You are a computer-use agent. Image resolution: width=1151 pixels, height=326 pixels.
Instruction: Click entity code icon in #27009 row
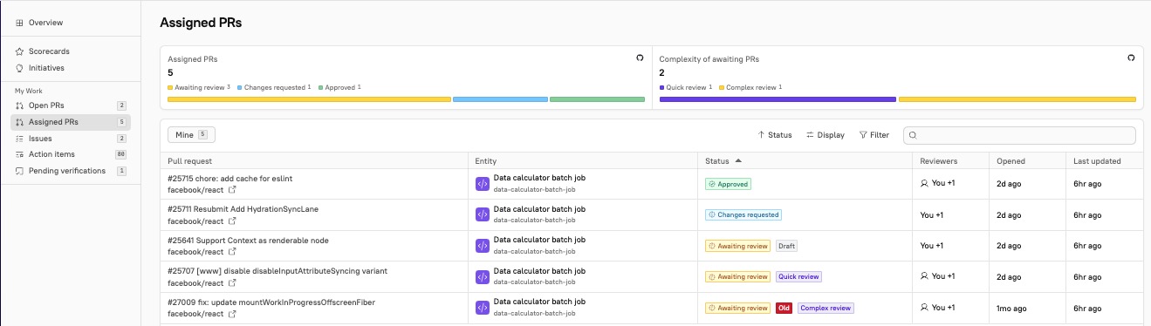[482, 308]
